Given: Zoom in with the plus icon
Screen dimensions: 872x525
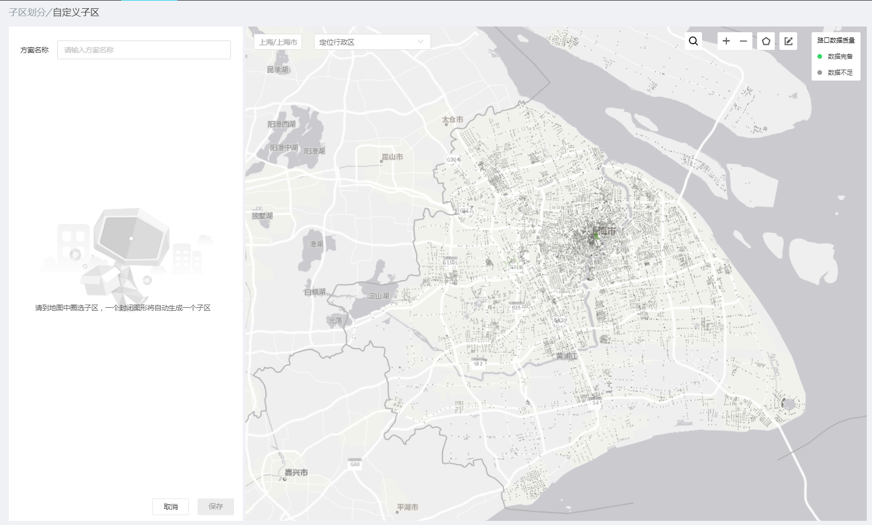Looking at the screenshot, I should click(726, 41).
